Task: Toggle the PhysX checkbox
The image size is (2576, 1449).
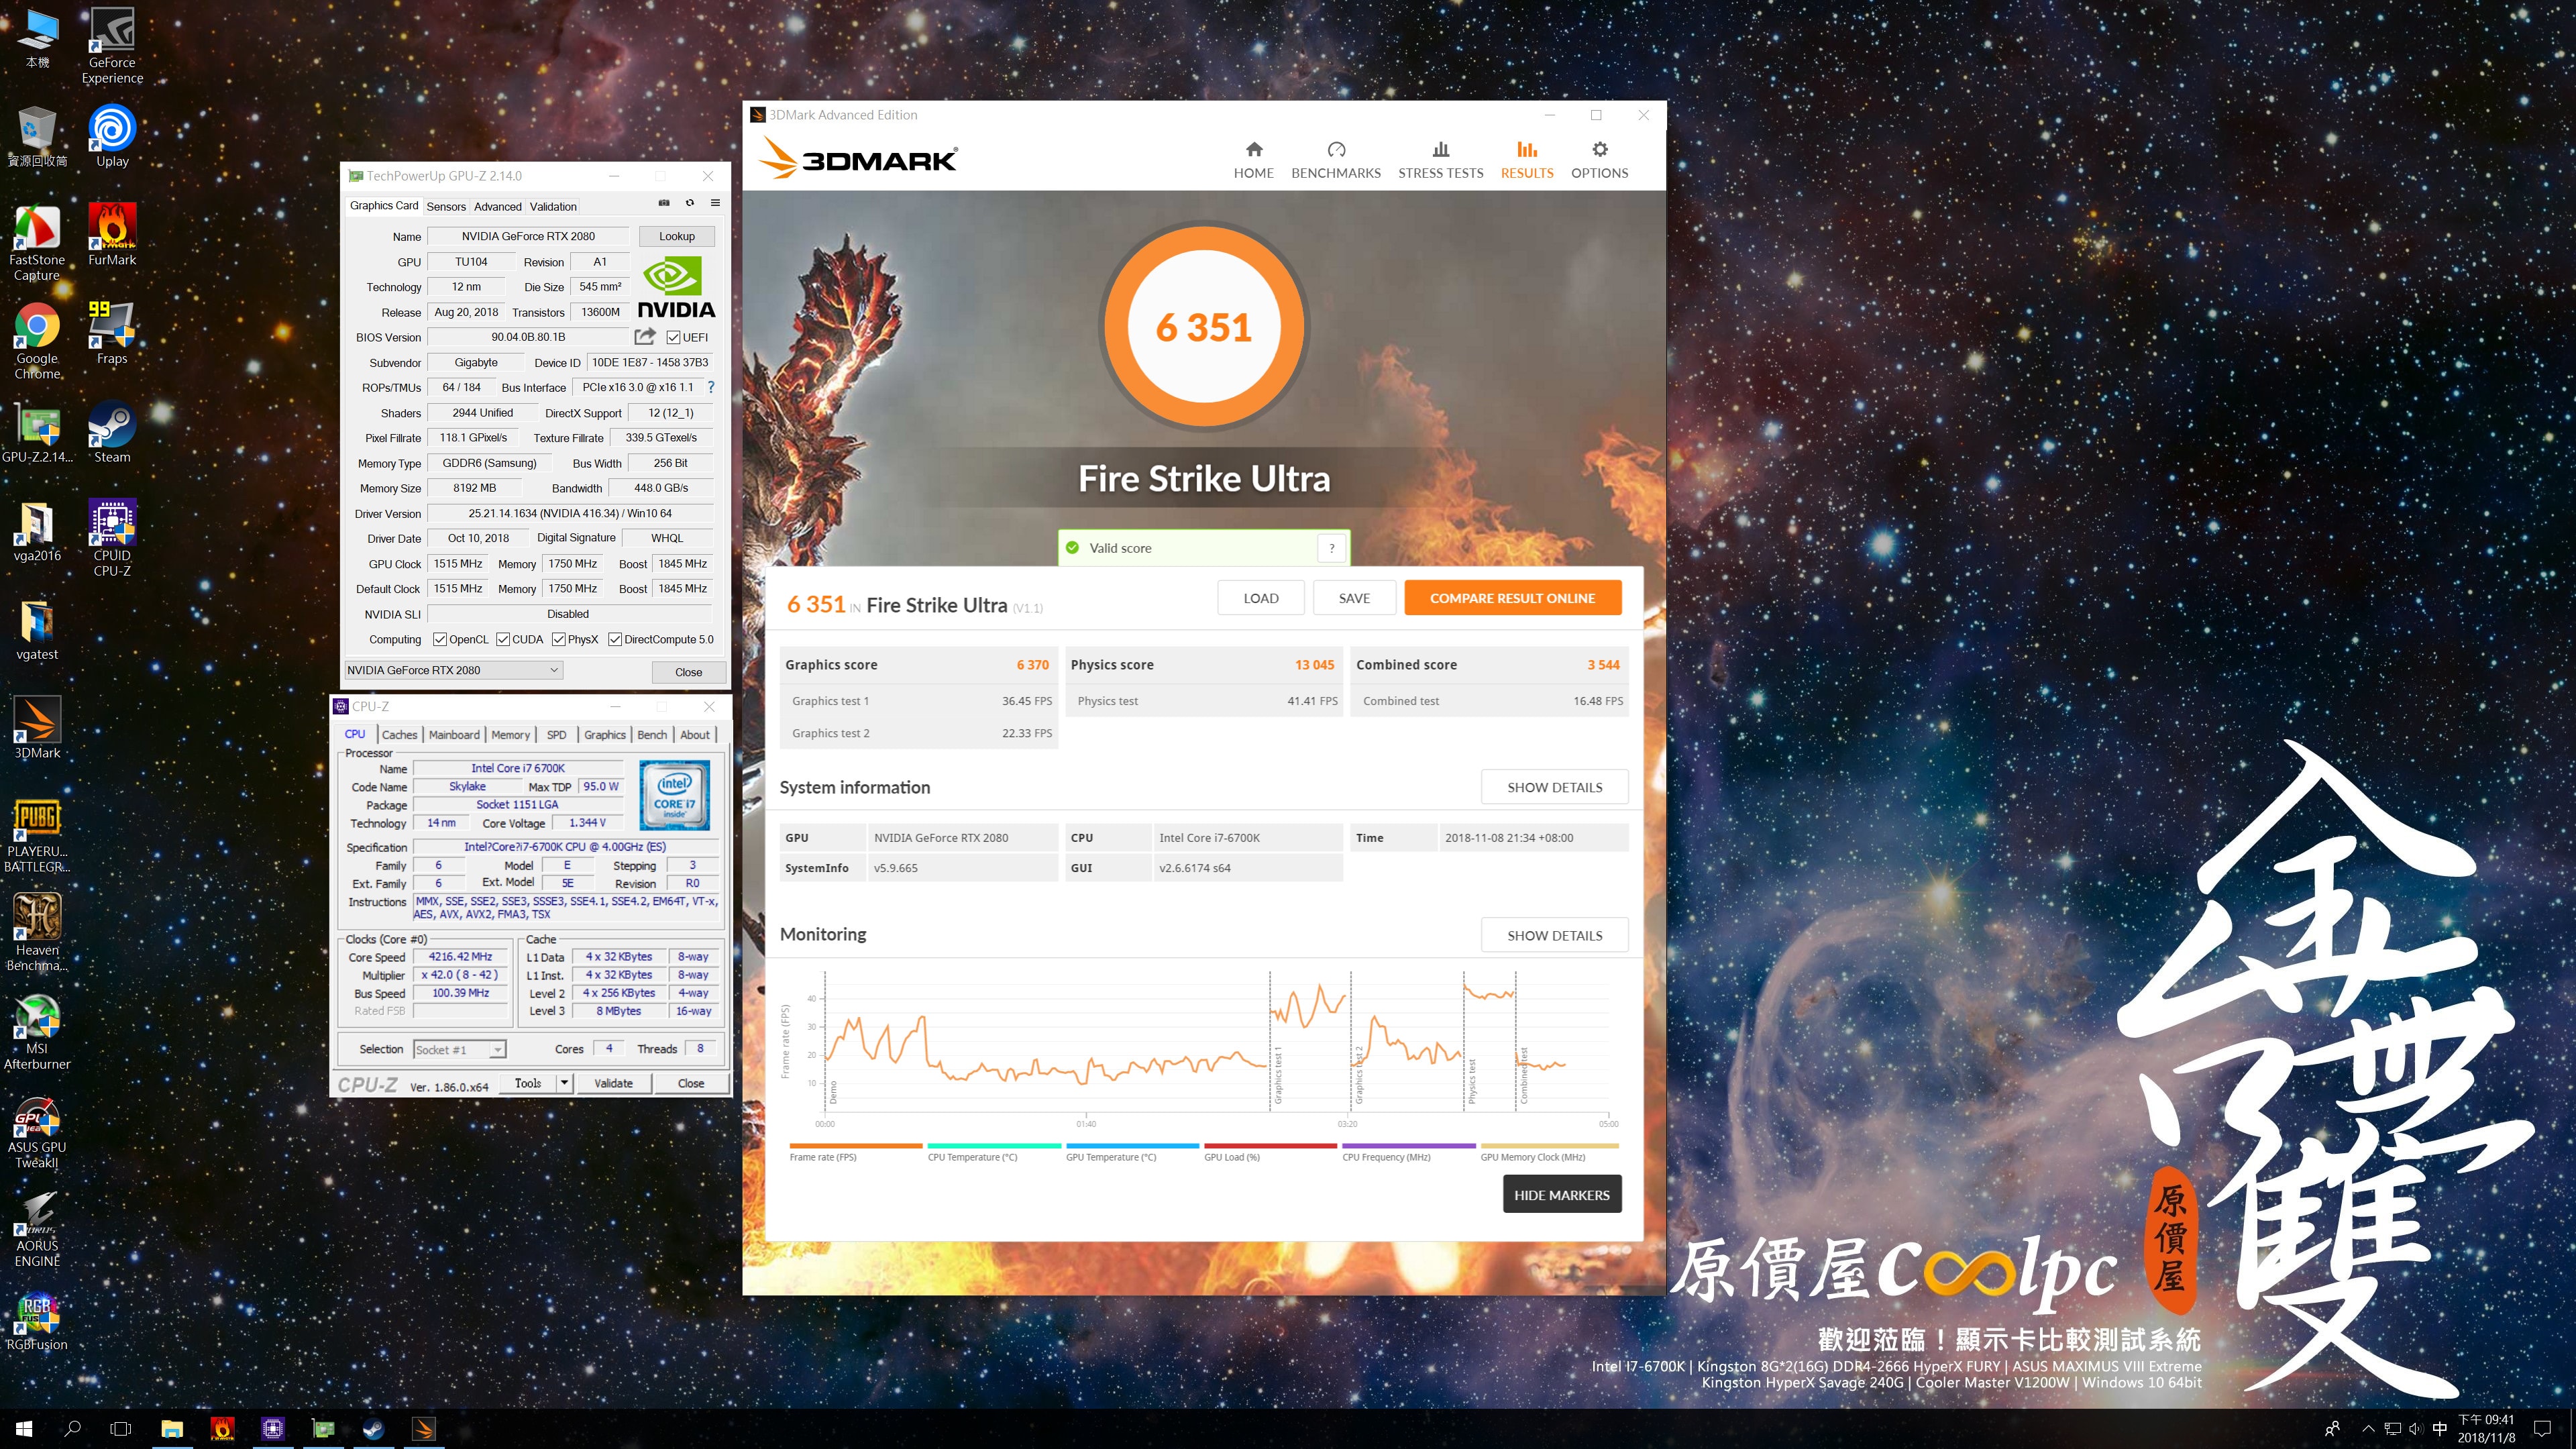Action: tap(559, 640)
